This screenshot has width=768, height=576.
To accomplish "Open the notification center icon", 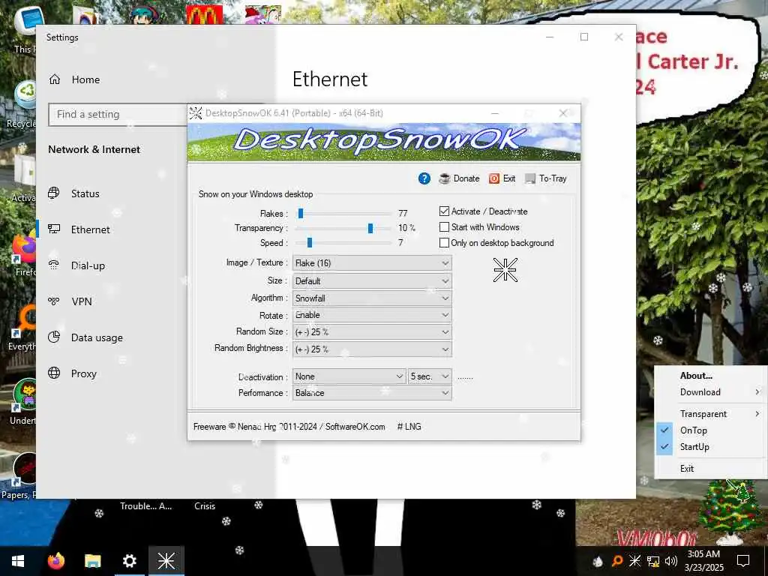I will 743,561.
